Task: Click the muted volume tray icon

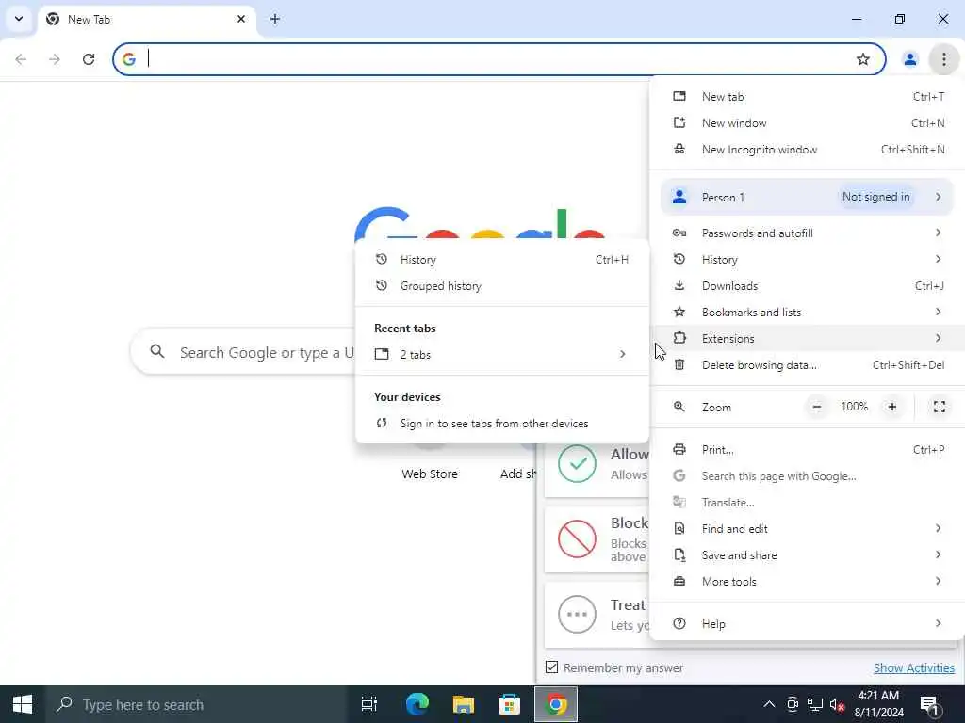Action: click(837, 704)
